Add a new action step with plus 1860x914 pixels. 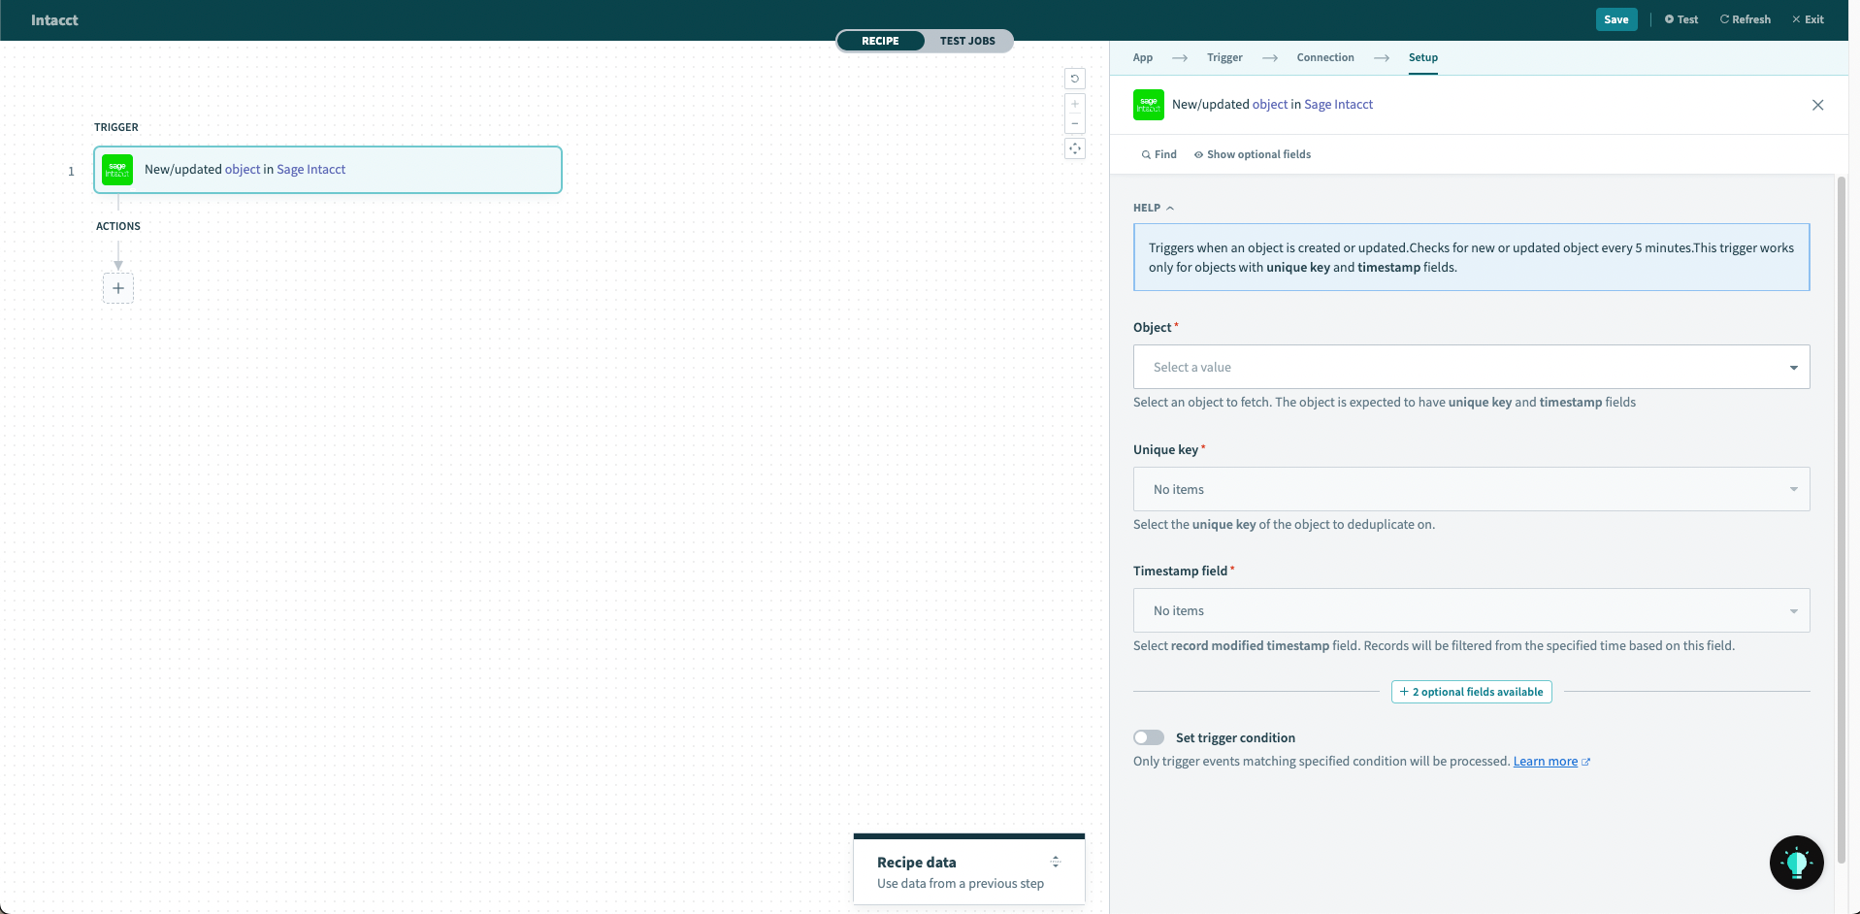[x=118, y=288]
